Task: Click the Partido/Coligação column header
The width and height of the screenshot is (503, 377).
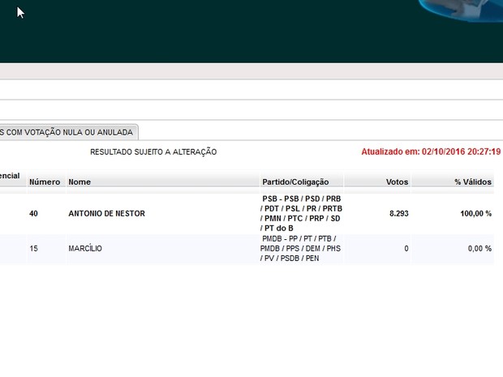Action: click(x=295, y=182)
